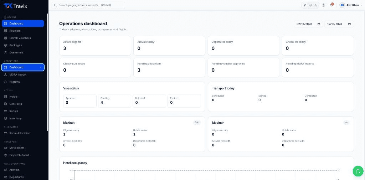Open Movements bus icon

(6, 148)
